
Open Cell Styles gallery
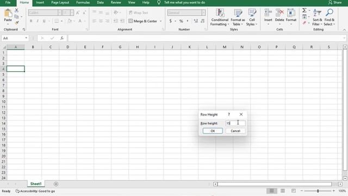tap(252, 17)
